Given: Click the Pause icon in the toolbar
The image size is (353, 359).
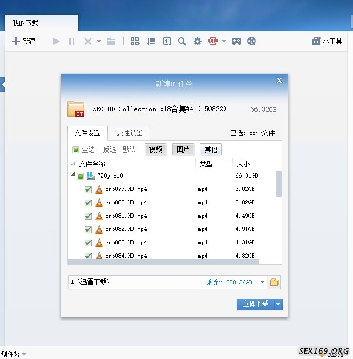Looking at the screenshot, I should coord(72,41).
